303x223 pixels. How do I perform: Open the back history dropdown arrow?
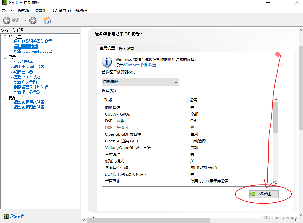coord(25,20)
